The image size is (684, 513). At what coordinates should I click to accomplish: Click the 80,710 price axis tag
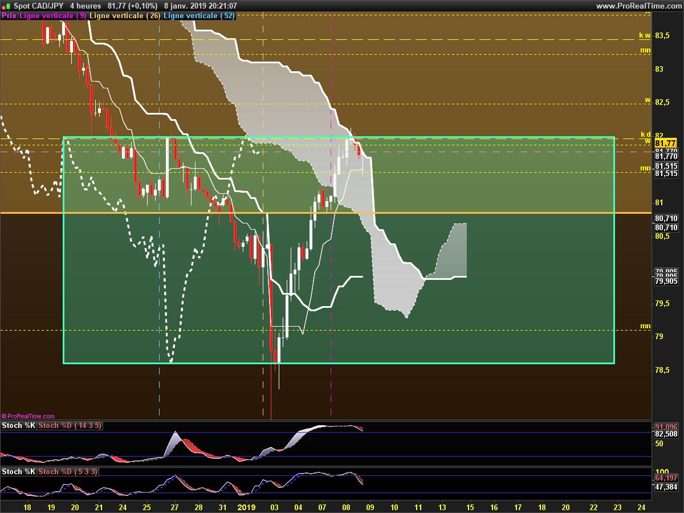coord(666,219)
